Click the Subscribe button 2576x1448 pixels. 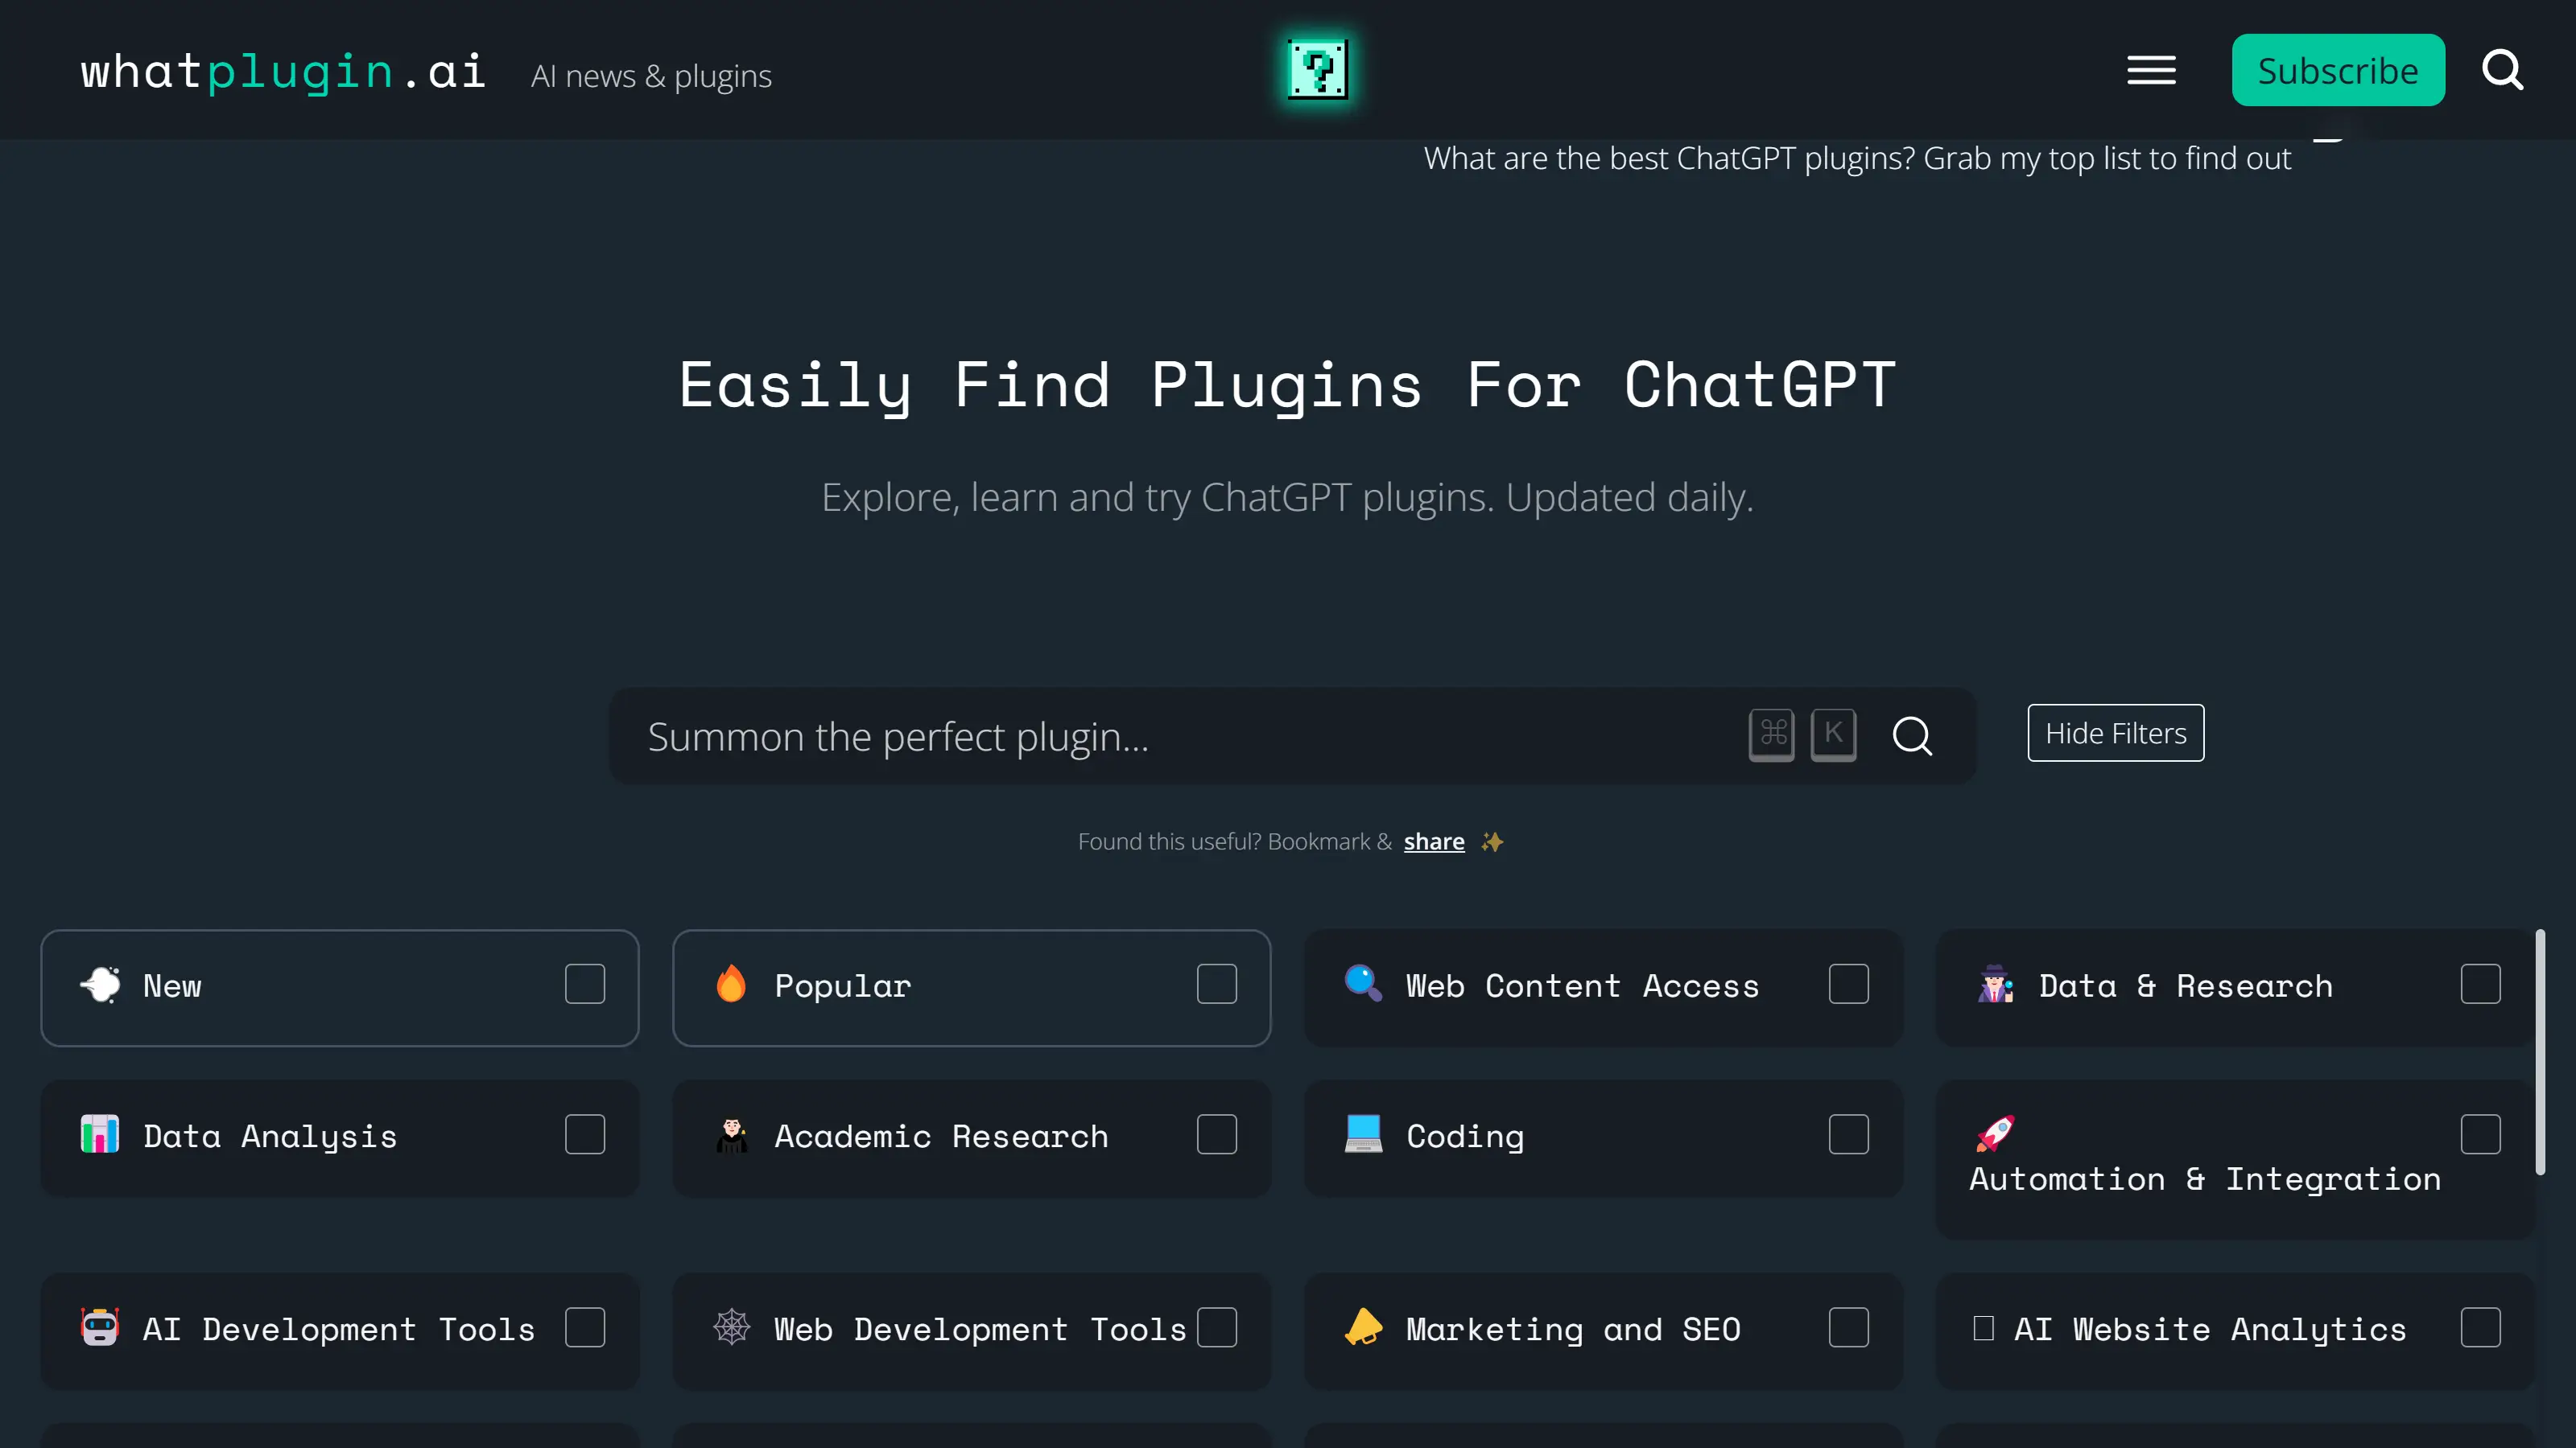2337,69
